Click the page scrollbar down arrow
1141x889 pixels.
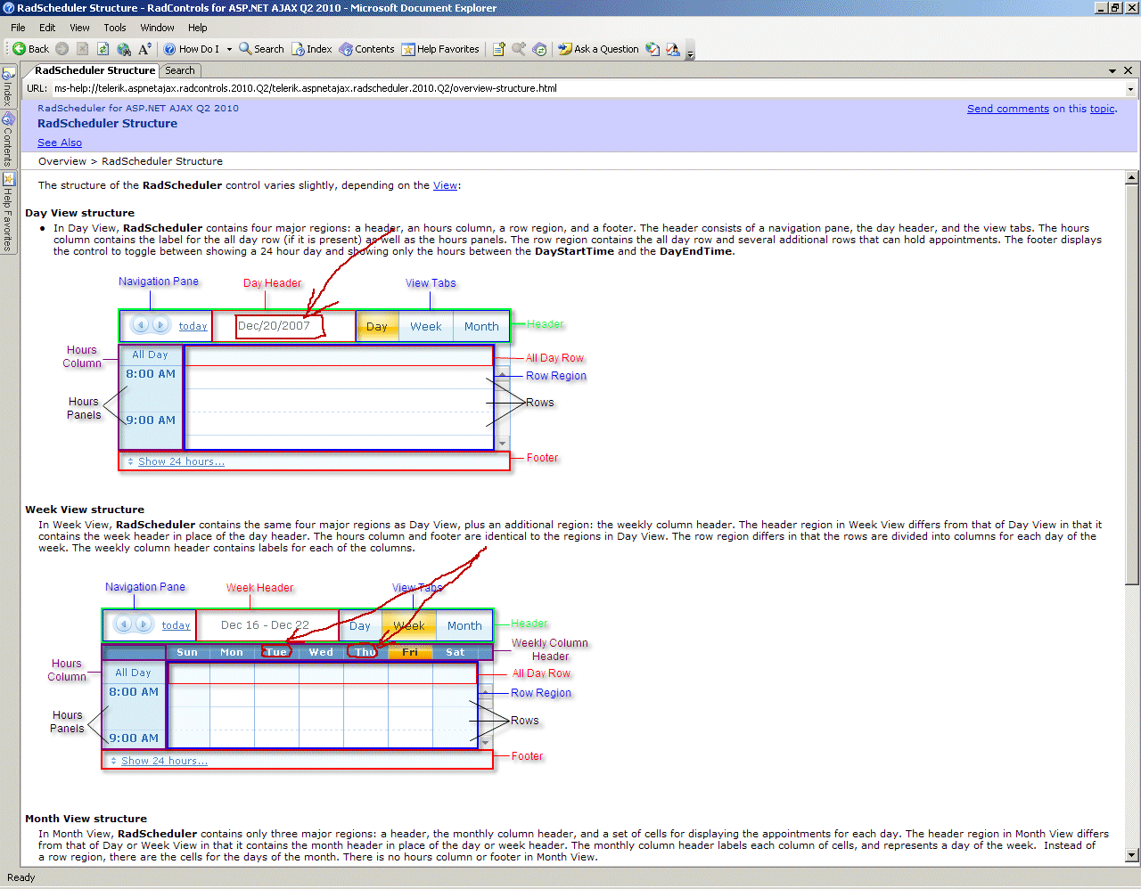tap(1132, 856)
